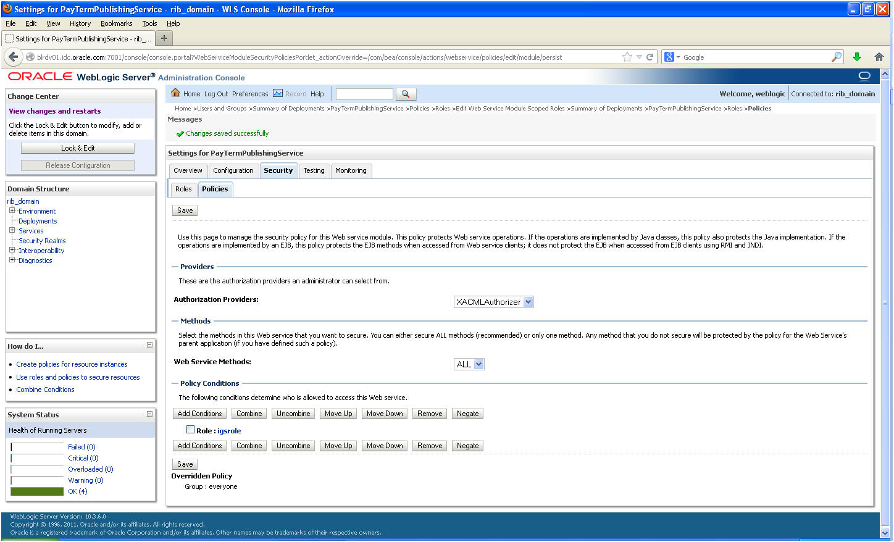The image size is (894, 542).
Task: Switch to the Overview tab
Action: pyautogui.click(x=188, y=170)
